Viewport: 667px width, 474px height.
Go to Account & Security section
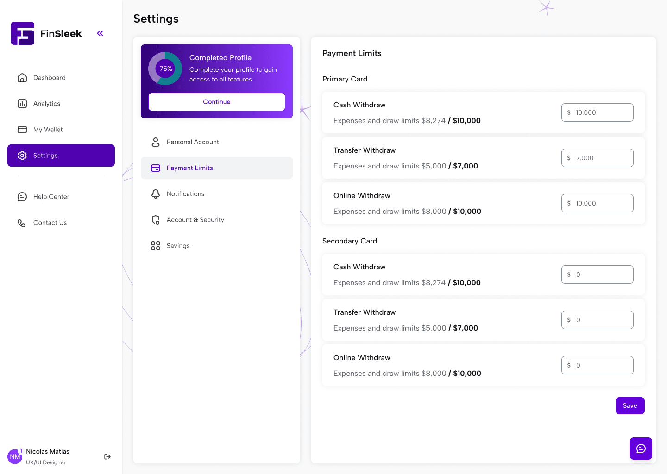[195, 220]
